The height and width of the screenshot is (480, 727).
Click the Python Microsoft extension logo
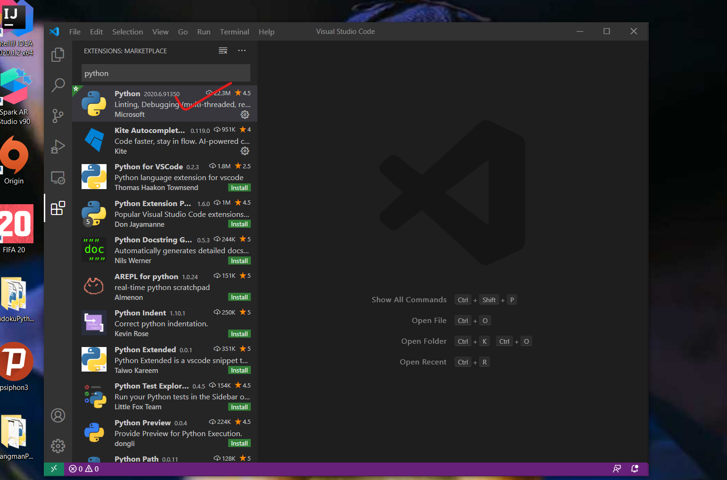[94, 104]
